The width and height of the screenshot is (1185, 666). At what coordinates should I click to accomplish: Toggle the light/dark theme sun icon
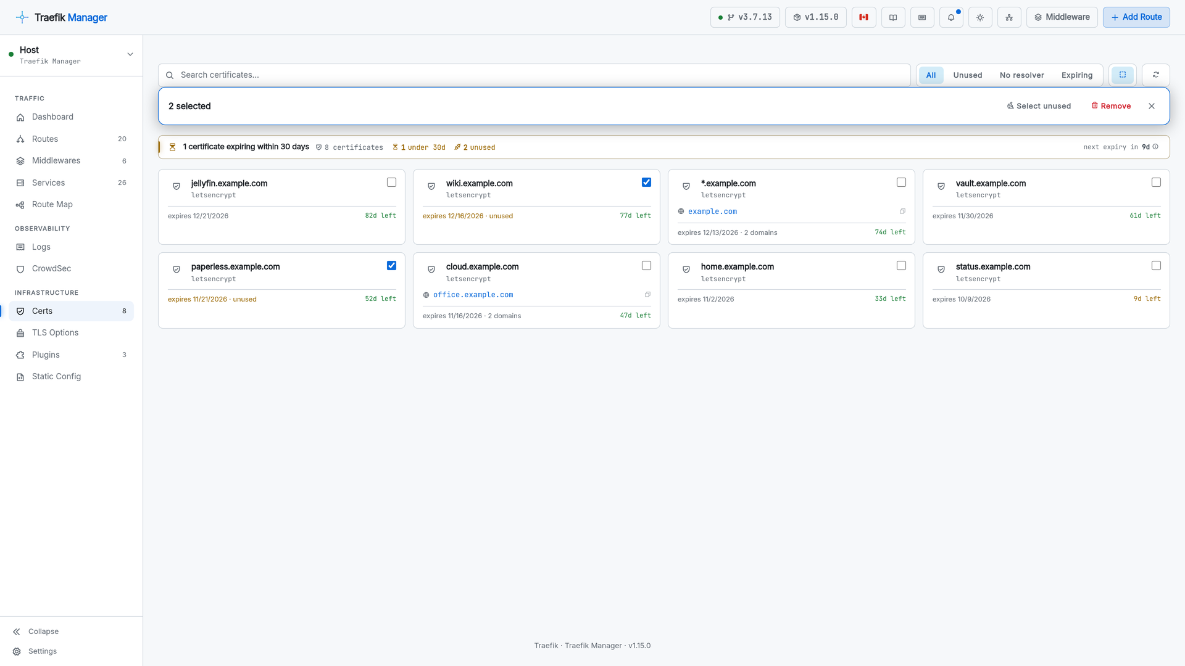click(980, 17)
